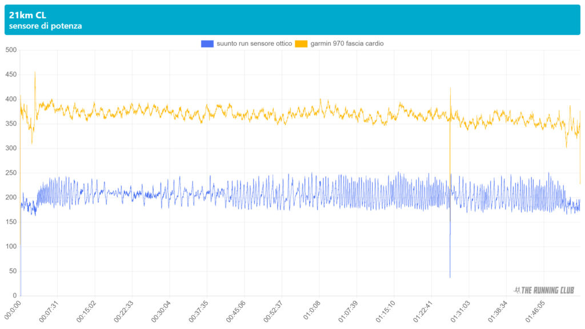Toggle the 'suunto run sensore ottico' legend label
585x329 pixels.
[x=254, y=43]
